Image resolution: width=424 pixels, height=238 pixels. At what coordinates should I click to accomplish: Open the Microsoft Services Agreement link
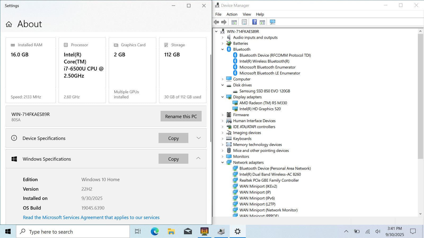coord(91,217)
